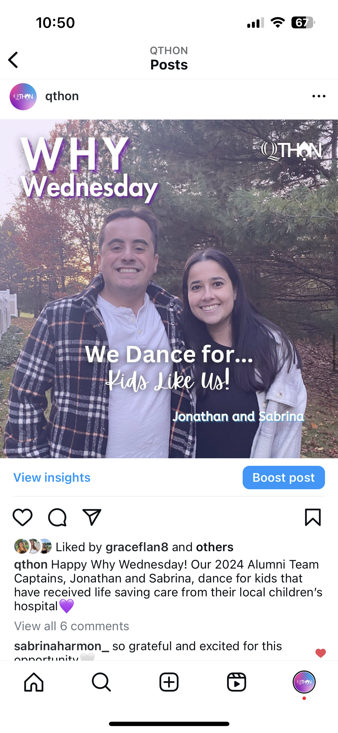This screenshot has height=733, width=338.
Task: Open the Search tab
Action: 101,682
